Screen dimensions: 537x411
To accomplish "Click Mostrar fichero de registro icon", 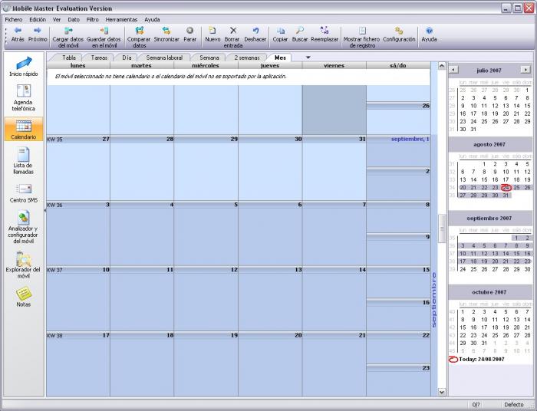I will (361, 31).
